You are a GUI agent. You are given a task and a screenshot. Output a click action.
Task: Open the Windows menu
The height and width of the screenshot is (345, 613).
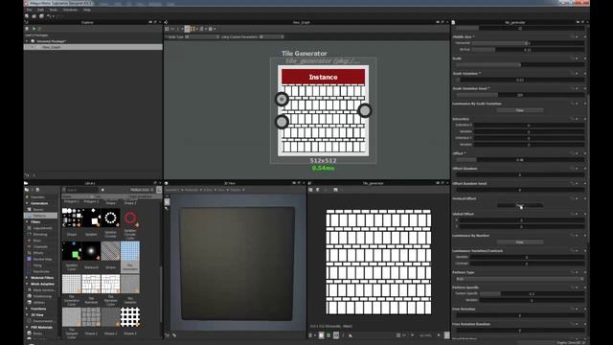(x=70, y=10)
